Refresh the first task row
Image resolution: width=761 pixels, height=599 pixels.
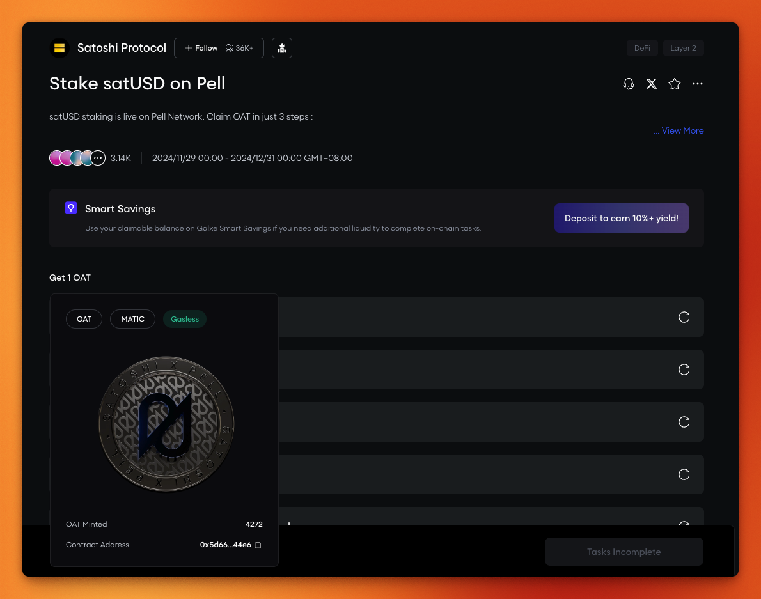[x=684, y=317]
